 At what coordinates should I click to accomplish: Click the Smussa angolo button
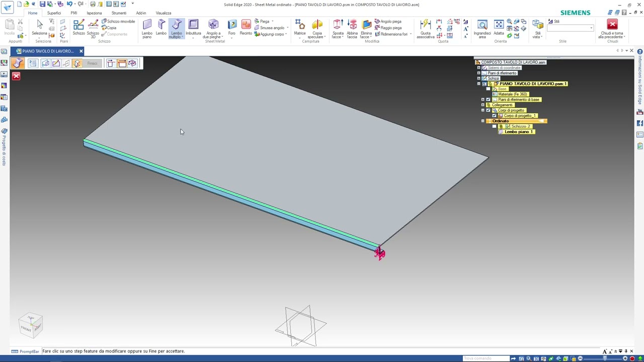269,28
